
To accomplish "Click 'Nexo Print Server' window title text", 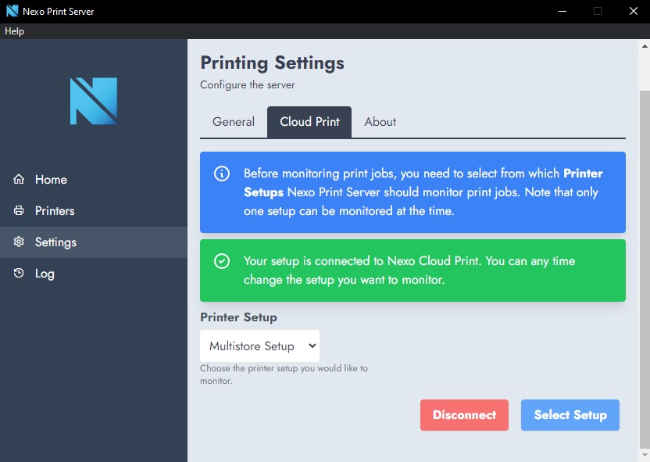I will point(59,12).
